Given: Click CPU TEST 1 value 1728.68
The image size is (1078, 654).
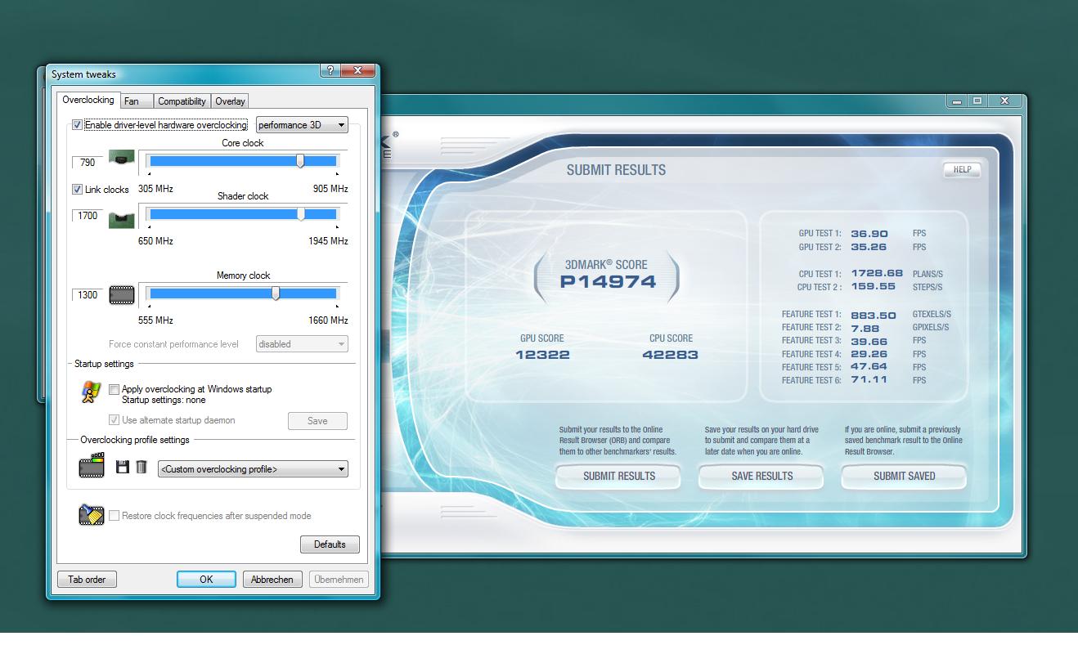Looking at the screenshot, I should [x=877, y=274].
